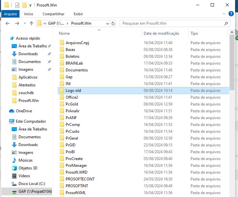Expand address bar previous locations dropdown
The height and width of the screenshot is (197, 238).
(108, 23)
